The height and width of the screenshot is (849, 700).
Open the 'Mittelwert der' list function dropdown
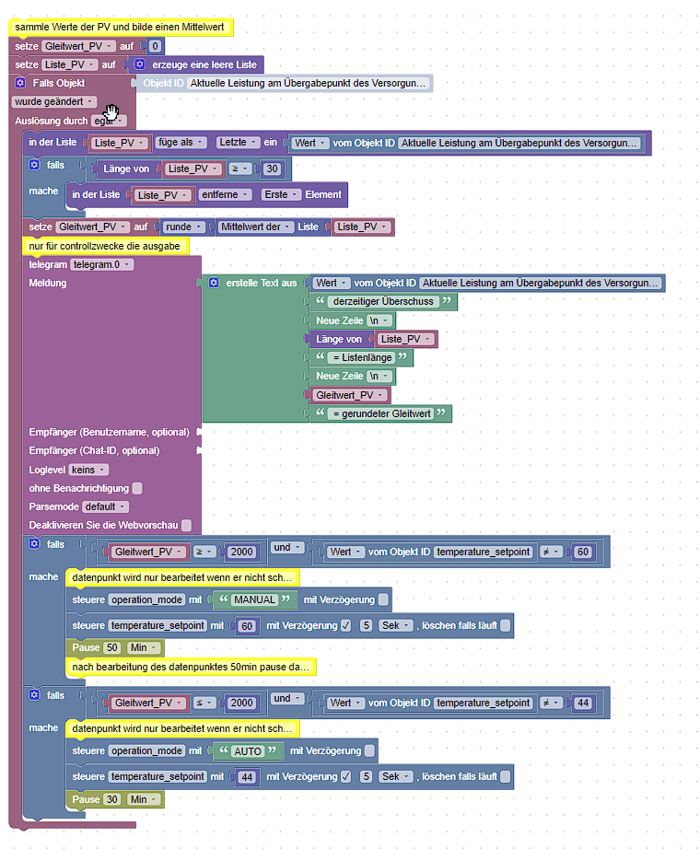coord(255,227)
